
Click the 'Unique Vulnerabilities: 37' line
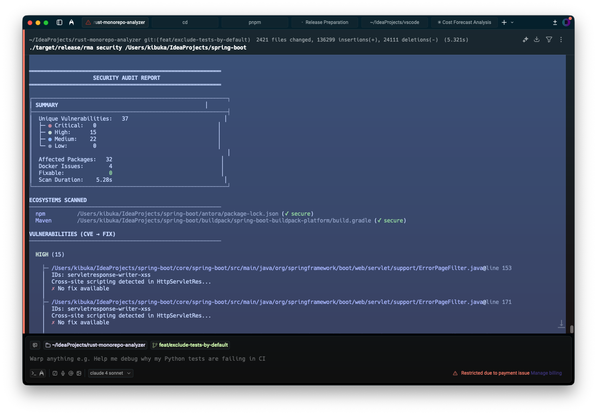83,119
